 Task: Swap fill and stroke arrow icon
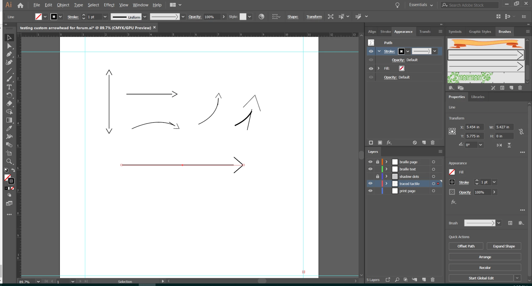coord(13,170)
